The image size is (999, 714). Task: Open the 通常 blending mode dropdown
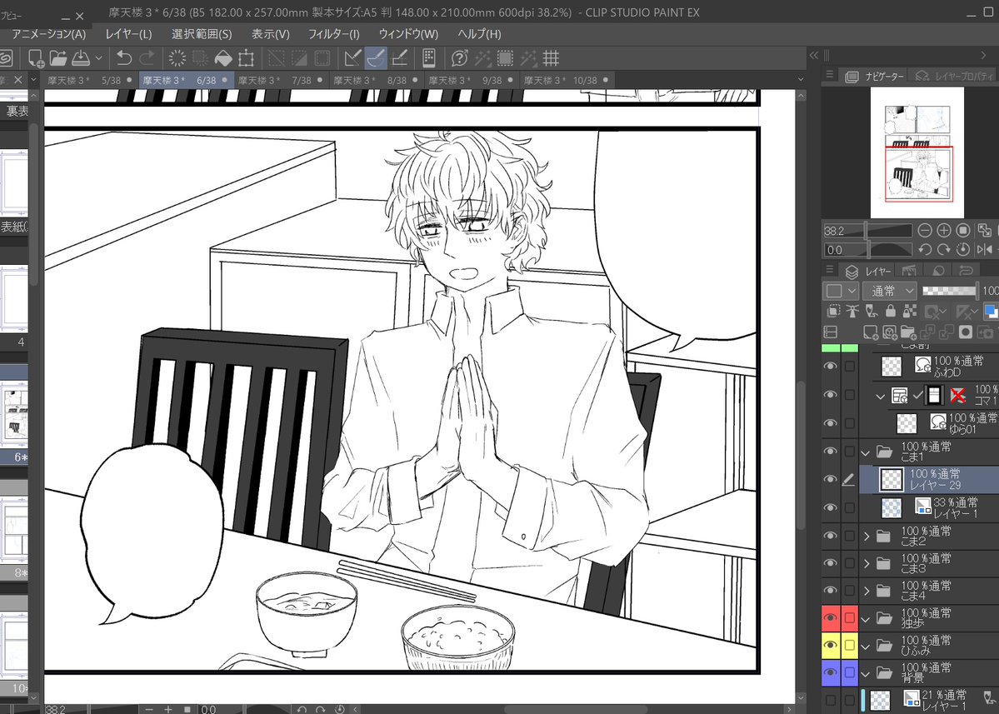coord(890,291)
